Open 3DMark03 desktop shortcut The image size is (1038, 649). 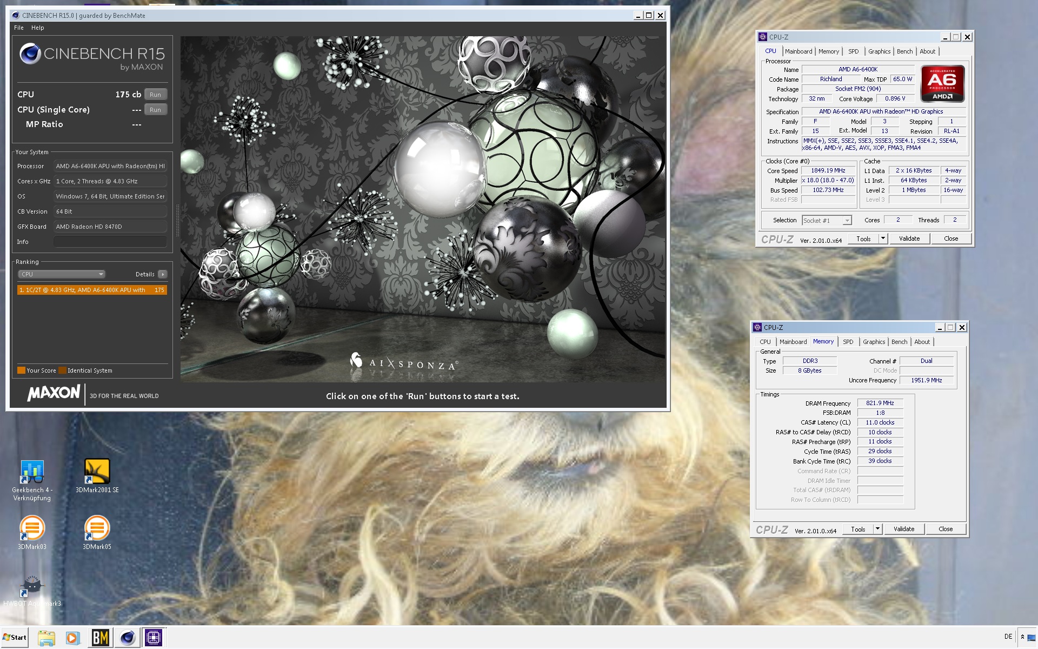pyautogui.click(x=32, y=533)
